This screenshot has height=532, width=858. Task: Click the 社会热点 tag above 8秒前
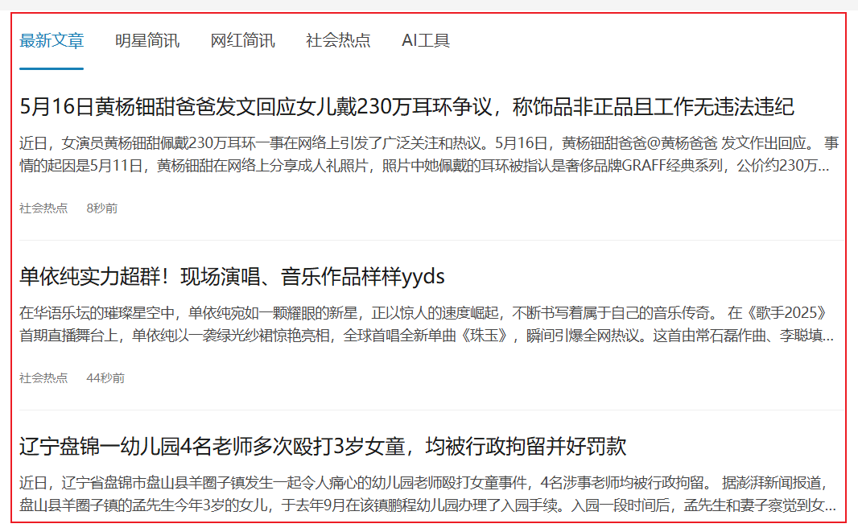[x=43, y=208]
